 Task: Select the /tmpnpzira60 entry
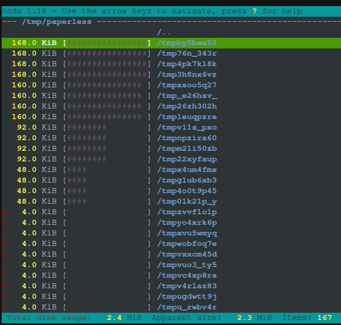187,138
